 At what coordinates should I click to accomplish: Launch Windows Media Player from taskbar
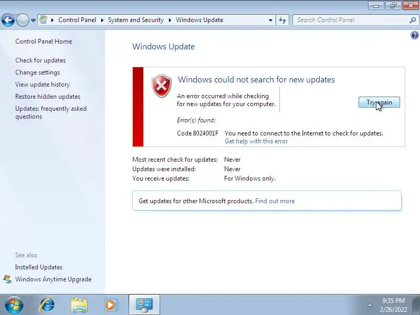coord(111,305)
